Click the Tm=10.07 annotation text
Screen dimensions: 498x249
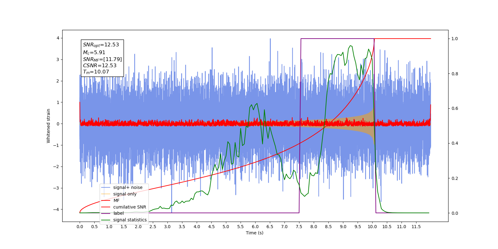[96, 72]
